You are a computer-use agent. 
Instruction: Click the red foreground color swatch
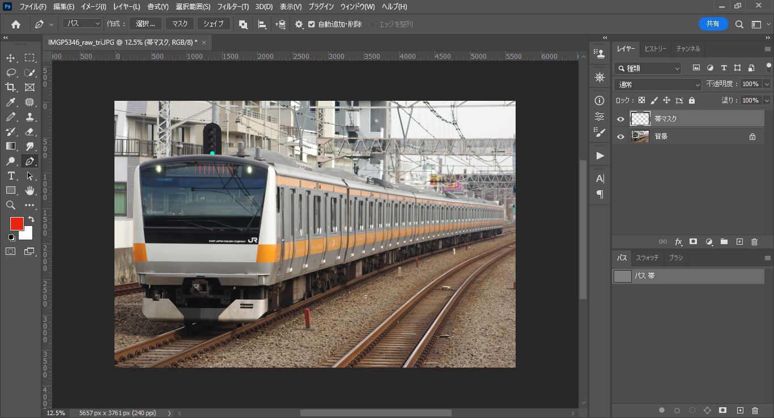16,223
